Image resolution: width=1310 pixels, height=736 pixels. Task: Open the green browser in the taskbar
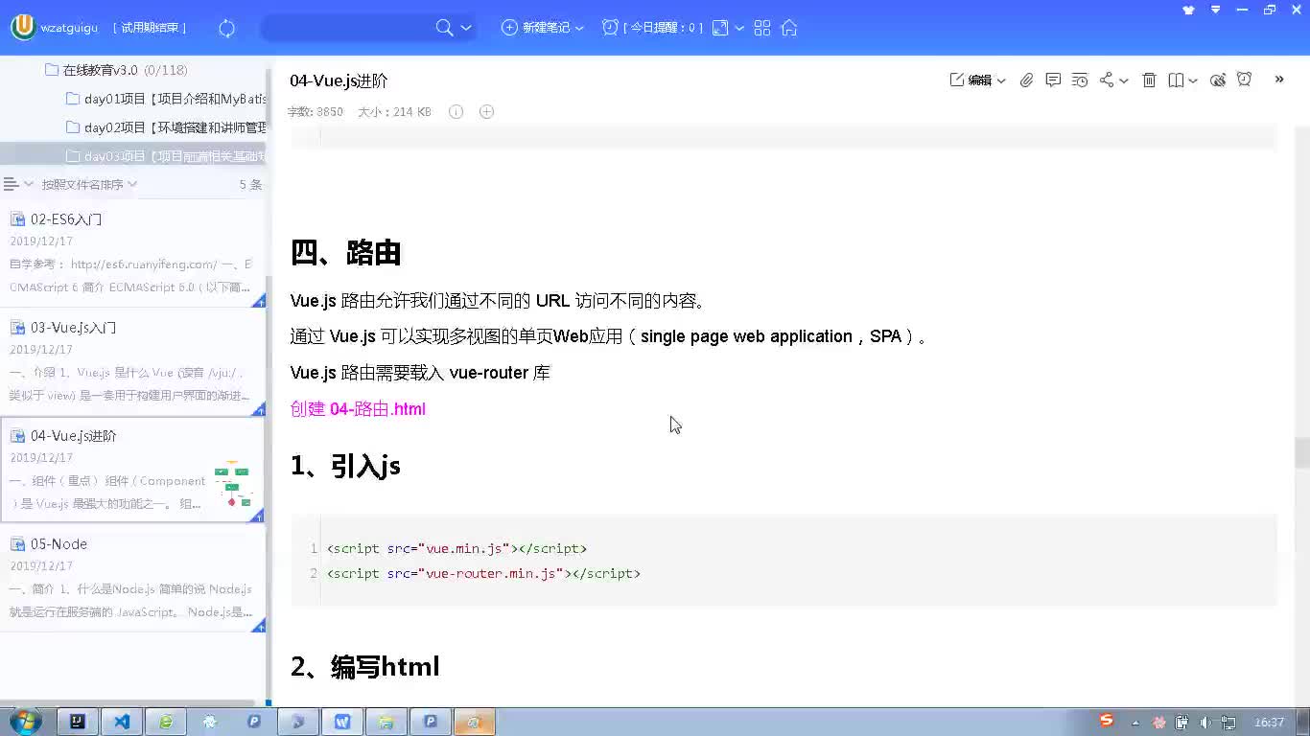click(x=166, y=722)
